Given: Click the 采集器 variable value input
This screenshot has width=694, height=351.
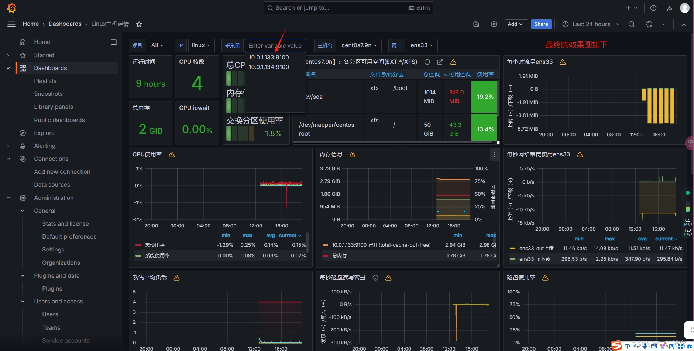Looking at the screenshot, I should [275, 46].
